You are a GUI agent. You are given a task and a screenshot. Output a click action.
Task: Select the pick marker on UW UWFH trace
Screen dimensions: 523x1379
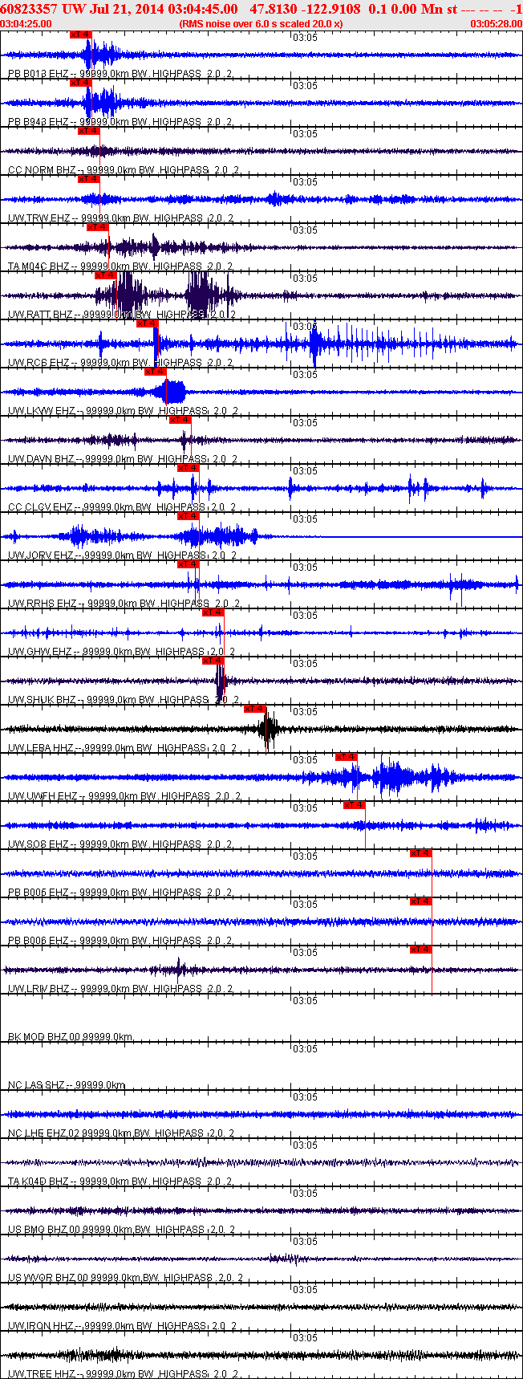tap(347, 757)
